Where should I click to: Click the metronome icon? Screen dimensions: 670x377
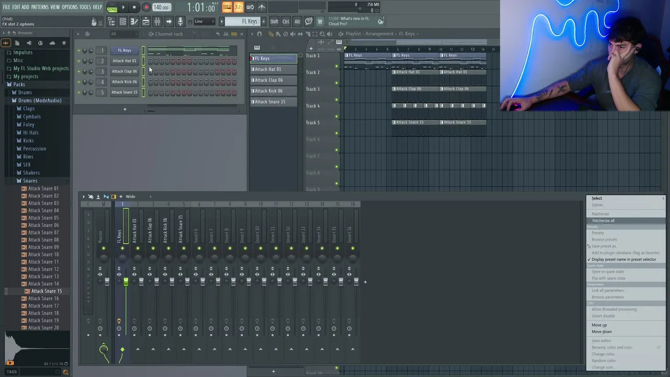pos(261,7)
